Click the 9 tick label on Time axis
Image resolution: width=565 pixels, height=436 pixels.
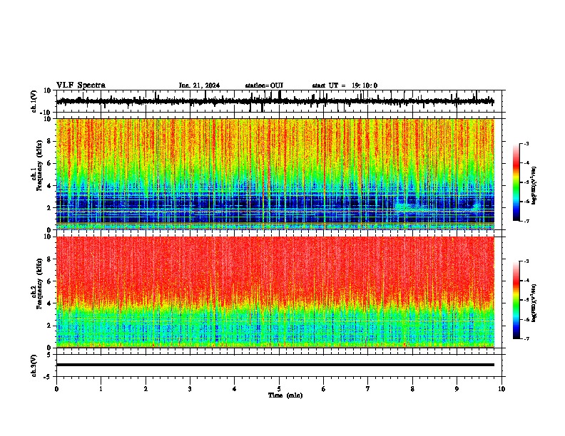pyautogui.click(x=457, y=389)
